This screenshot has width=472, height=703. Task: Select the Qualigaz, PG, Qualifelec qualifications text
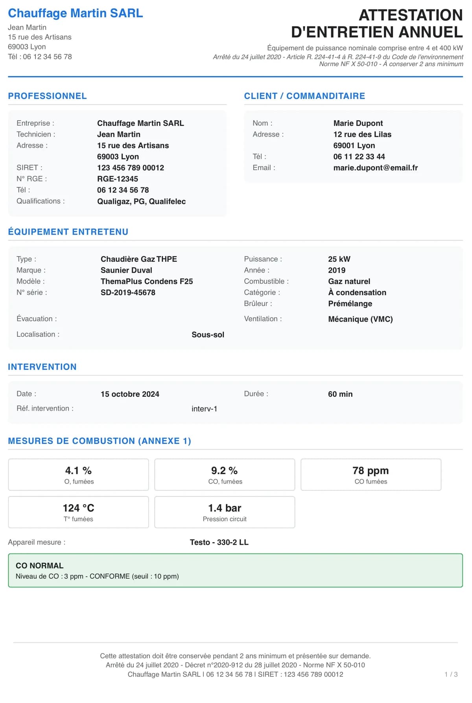[x=141, y=201]
